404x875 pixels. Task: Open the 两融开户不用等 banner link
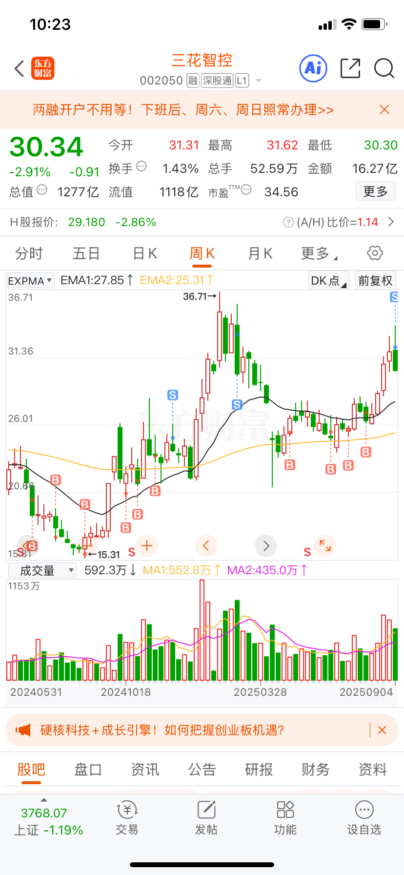tap(183, 109)
